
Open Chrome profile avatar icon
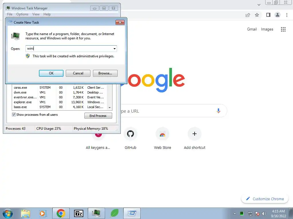[x=278, y=15]
